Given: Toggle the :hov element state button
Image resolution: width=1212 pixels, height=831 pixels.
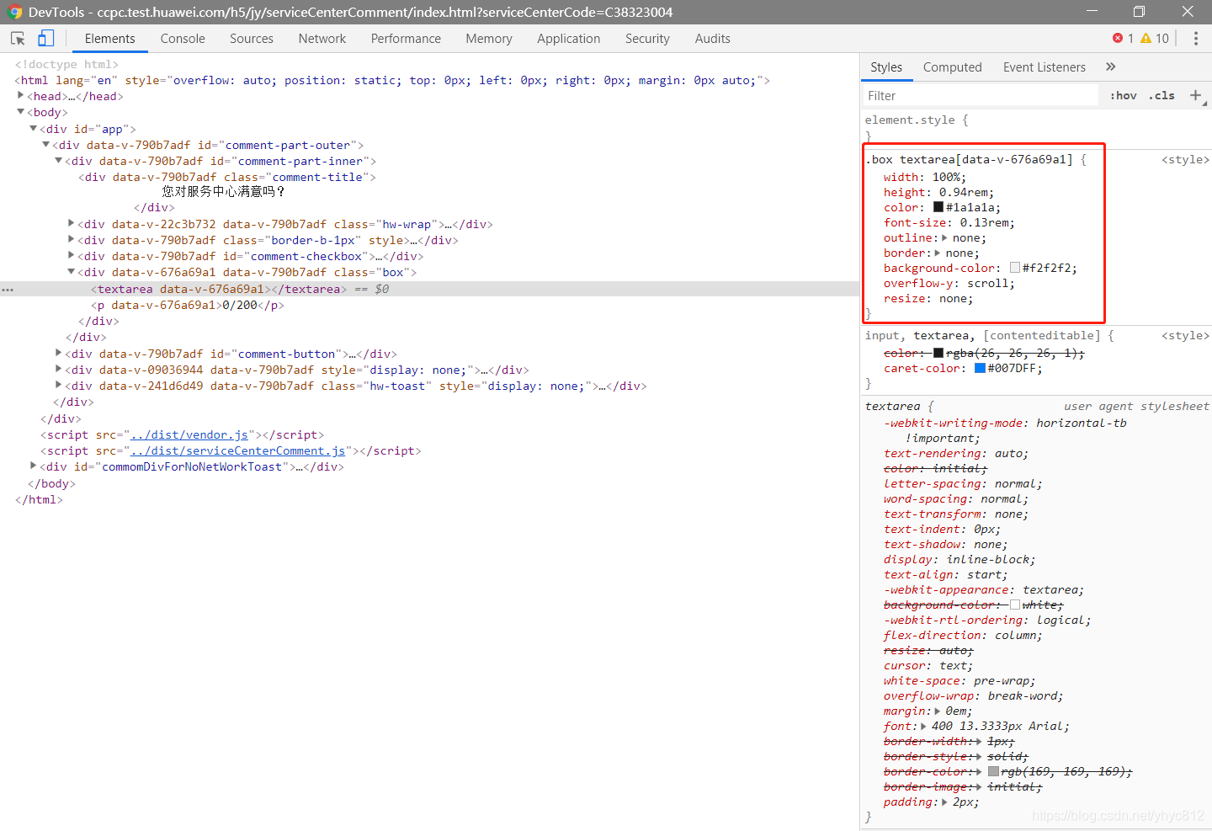Looking at the screenshot, I should click(1123, 96).
